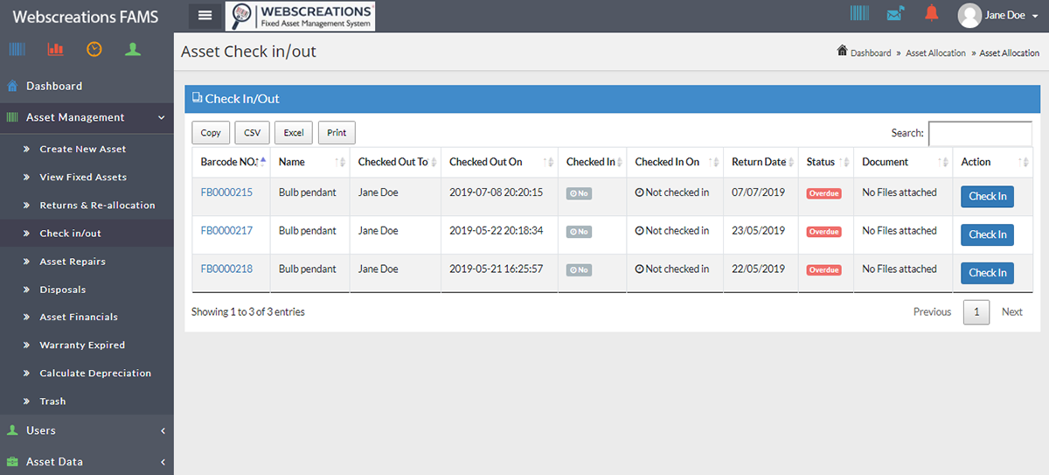
Task: Click return date 23/05/2019
Action: coord(759,231)
